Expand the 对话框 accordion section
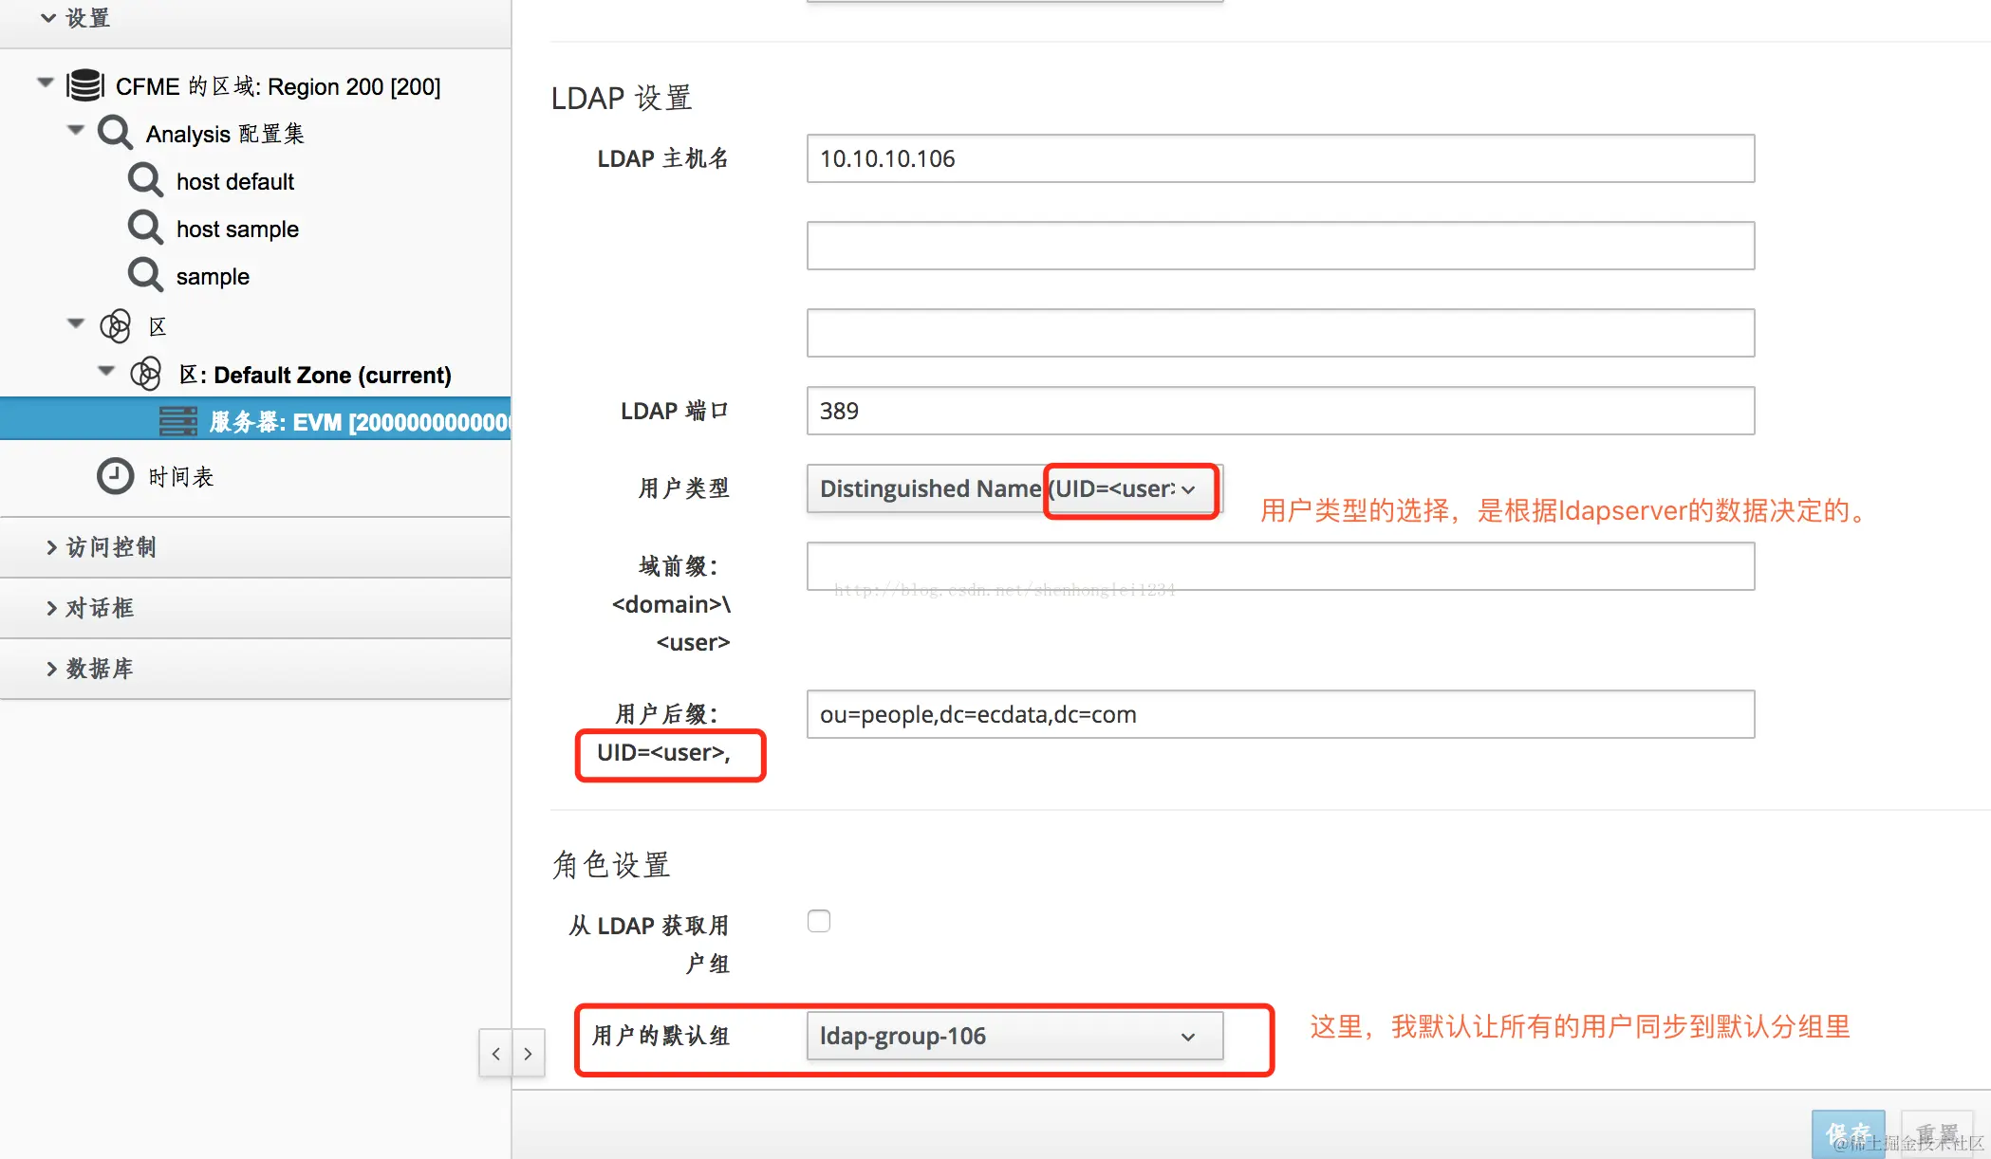 point(100,608)
